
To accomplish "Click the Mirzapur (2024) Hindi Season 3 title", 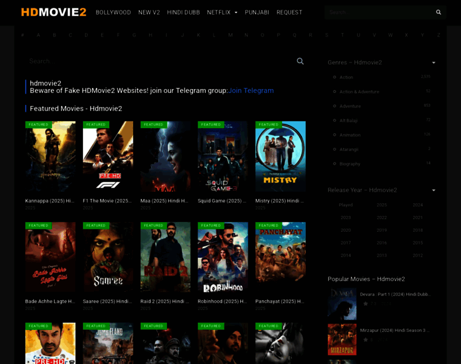I will tap(394, 331).
